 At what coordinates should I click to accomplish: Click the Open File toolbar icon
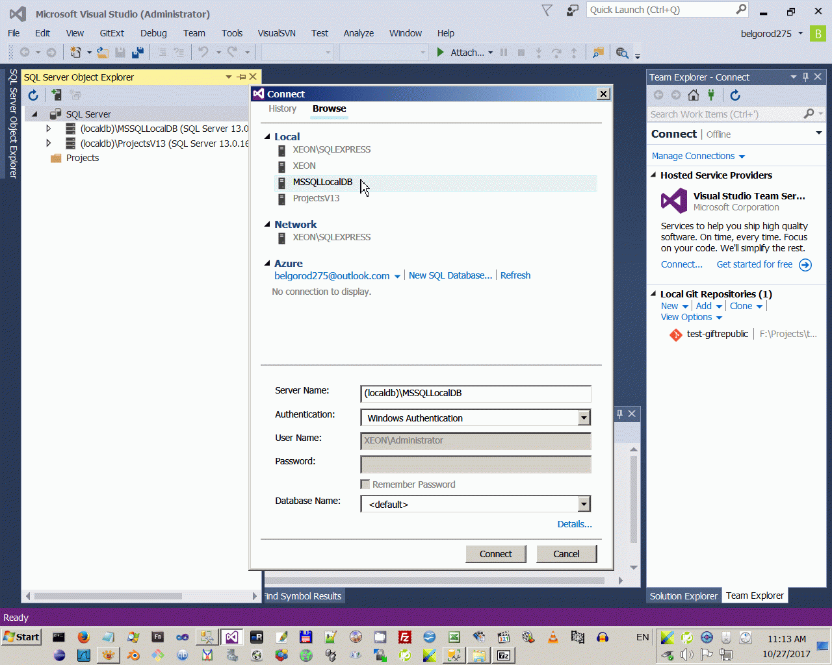click(x=103, y=53)
